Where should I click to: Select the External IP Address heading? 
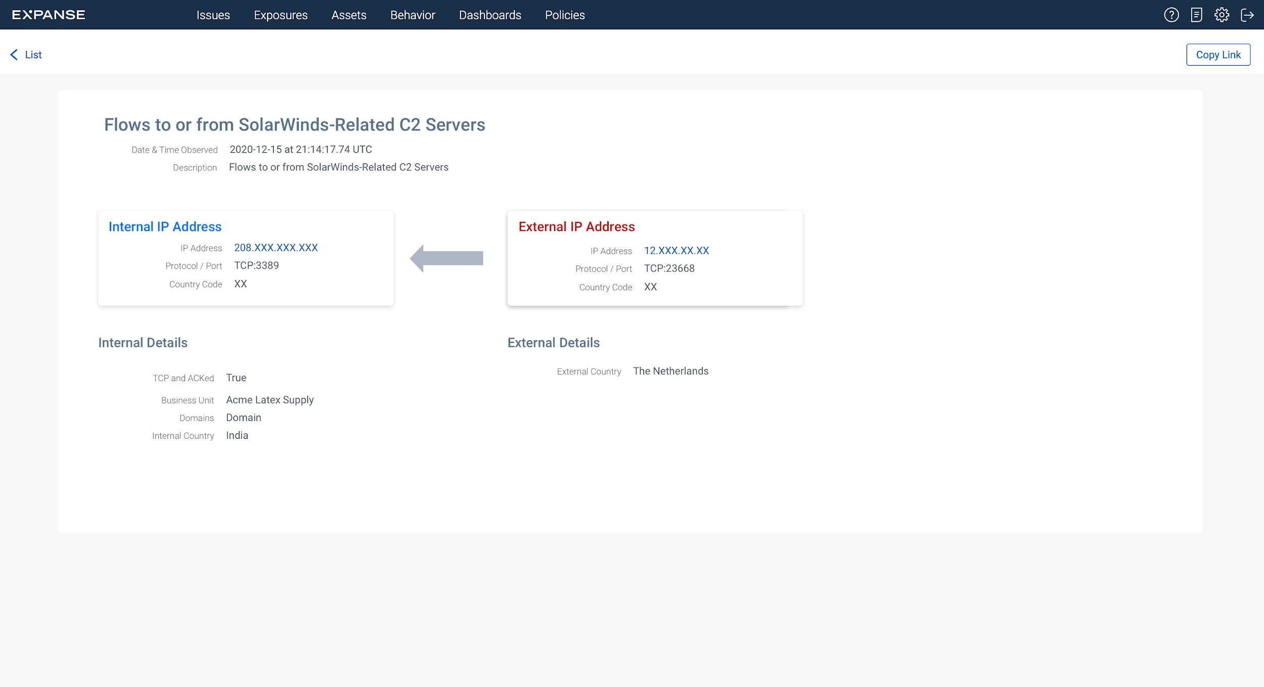576,226
